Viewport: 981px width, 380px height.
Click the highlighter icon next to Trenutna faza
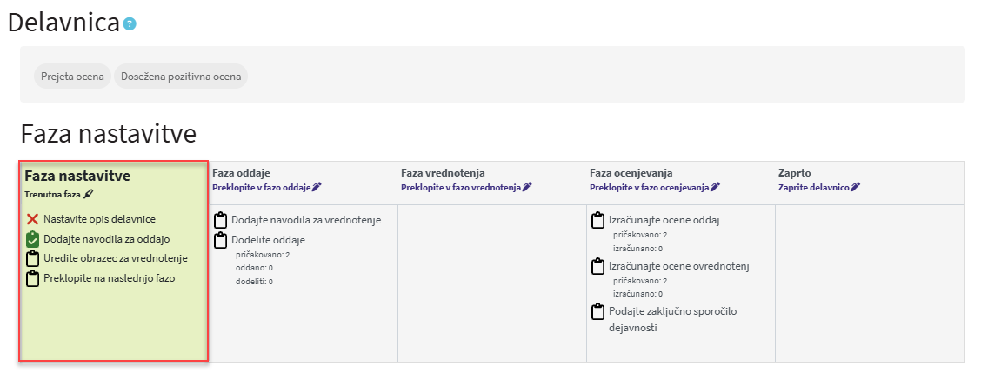point(88,194)
